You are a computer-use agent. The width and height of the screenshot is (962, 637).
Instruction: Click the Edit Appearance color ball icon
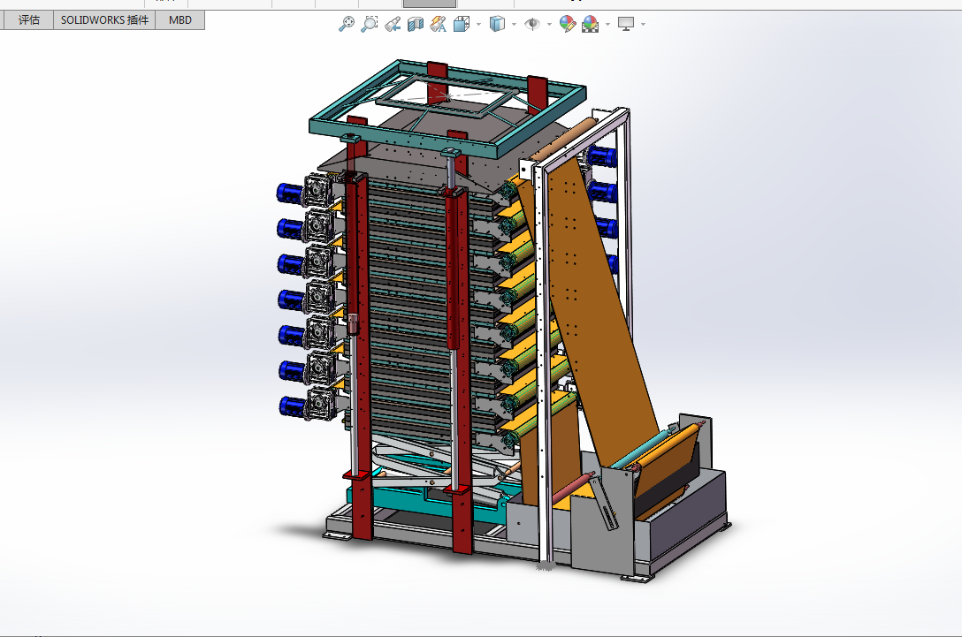(568, 24)
